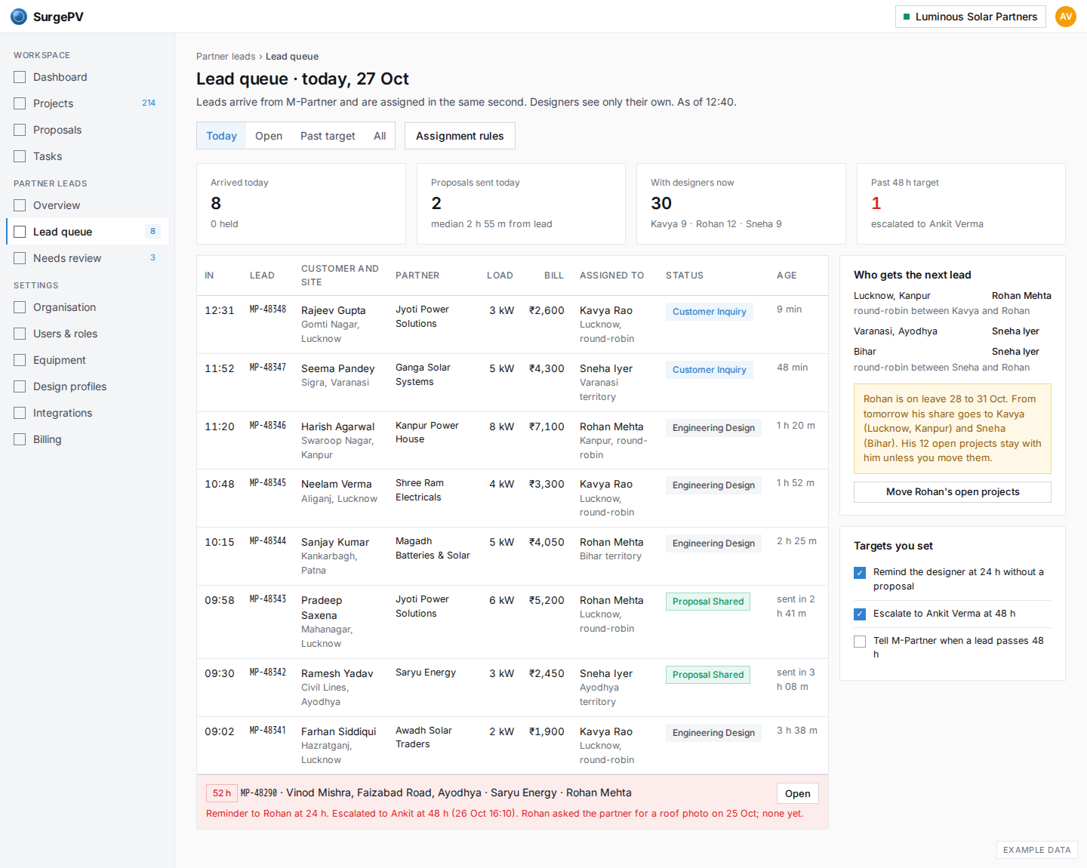
Task: Enable Tell M-Partner when a lead passes 48 h
Action: tap(860, 642)
